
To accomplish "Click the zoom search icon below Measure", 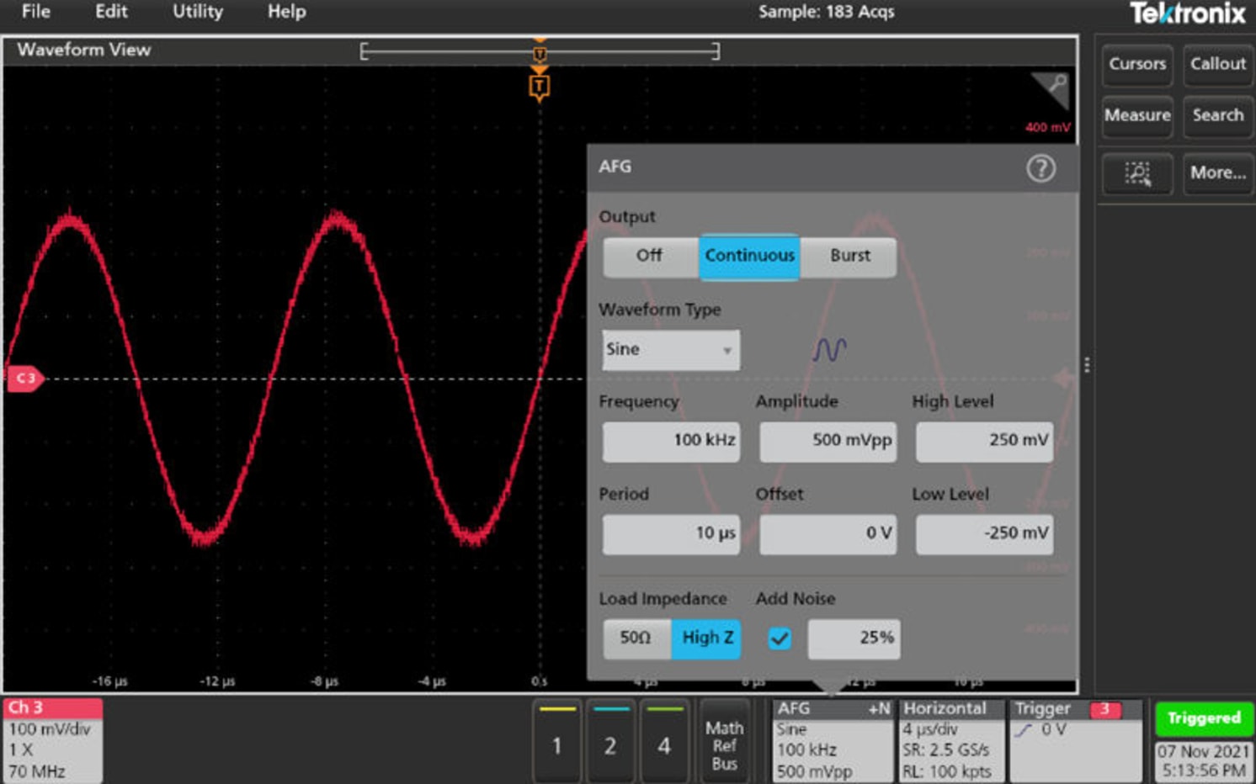I will click(1137, 174).
